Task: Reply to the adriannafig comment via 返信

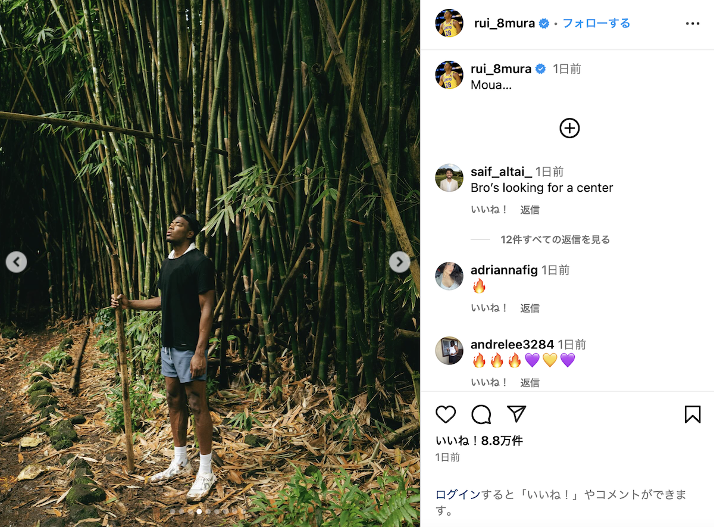Action: pos(530,308)
